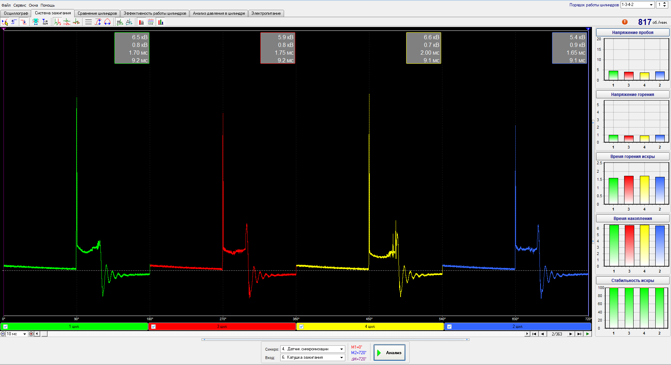Select the overlaid waveform display icon
The width and height of the screenshot is (671, 365).
tap(76, 22)
